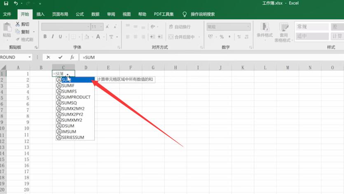Expand the Name Box dropdown arrow
Image resolution: width=344 pixels, height=194 pixels.
[x=29, y=57]
